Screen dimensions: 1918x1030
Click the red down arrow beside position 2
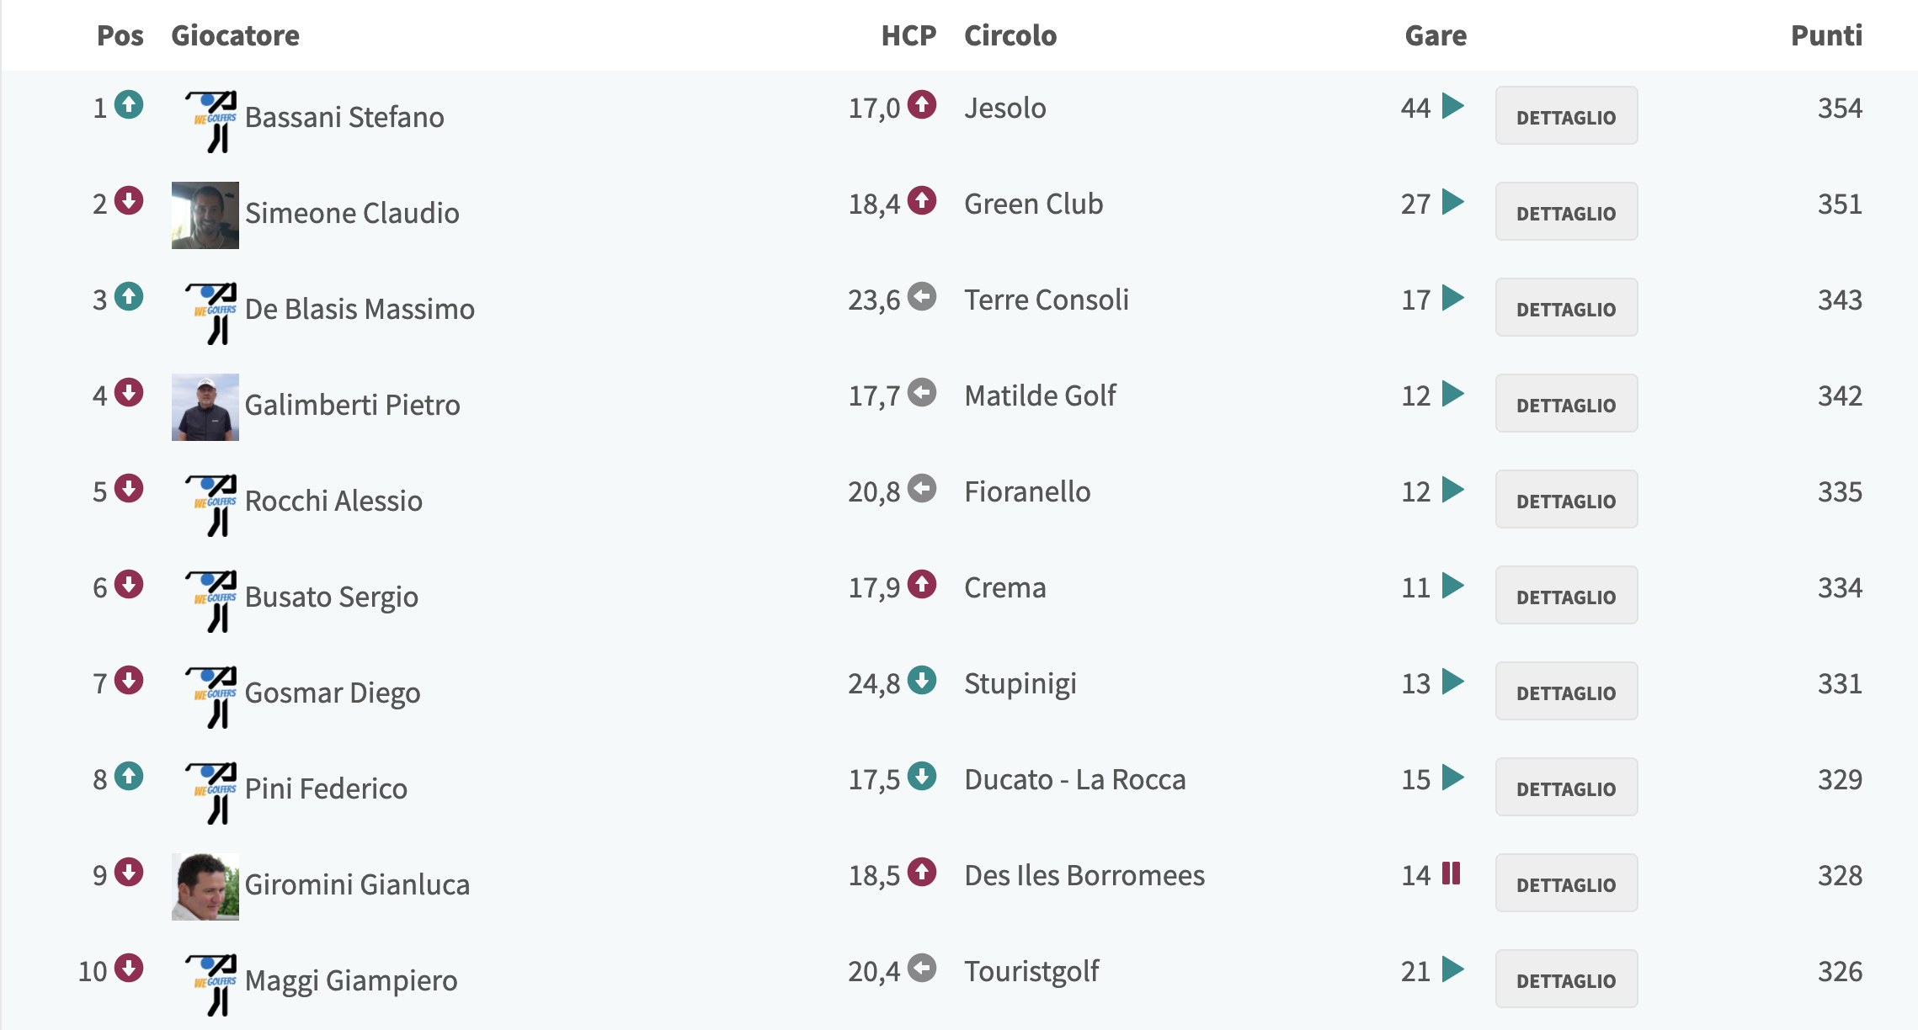[x=129, y=201]
